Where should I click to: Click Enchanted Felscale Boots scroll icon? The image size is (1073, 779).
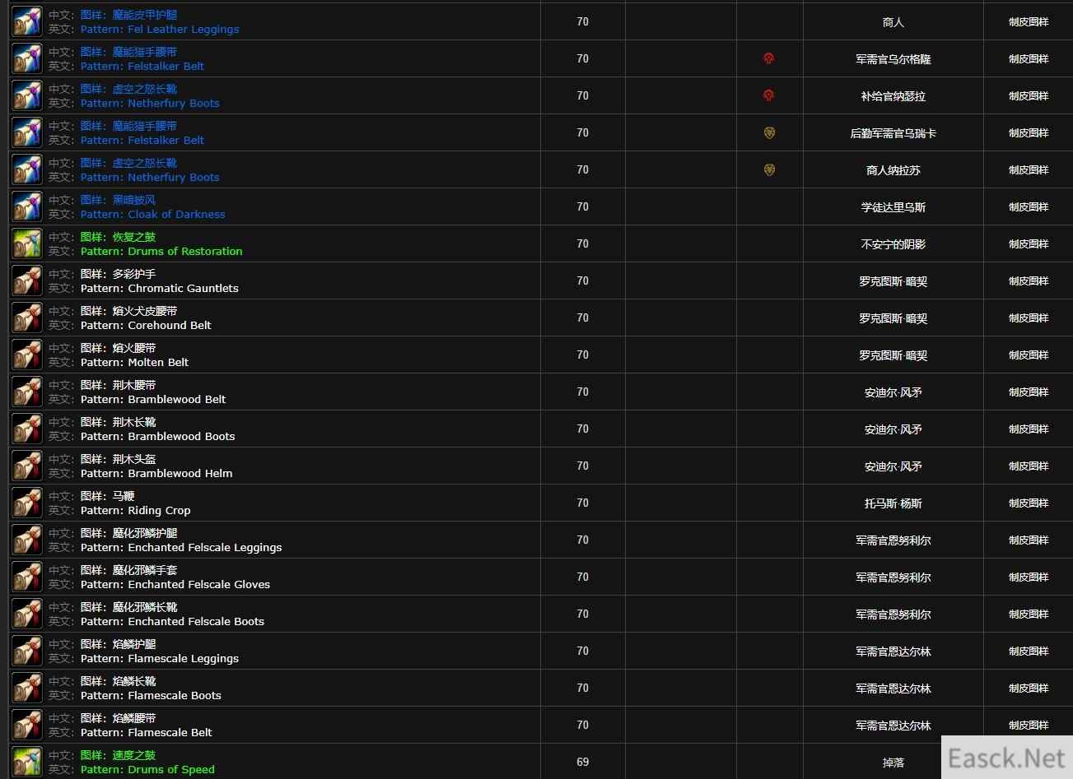click(x=27, y=614)
